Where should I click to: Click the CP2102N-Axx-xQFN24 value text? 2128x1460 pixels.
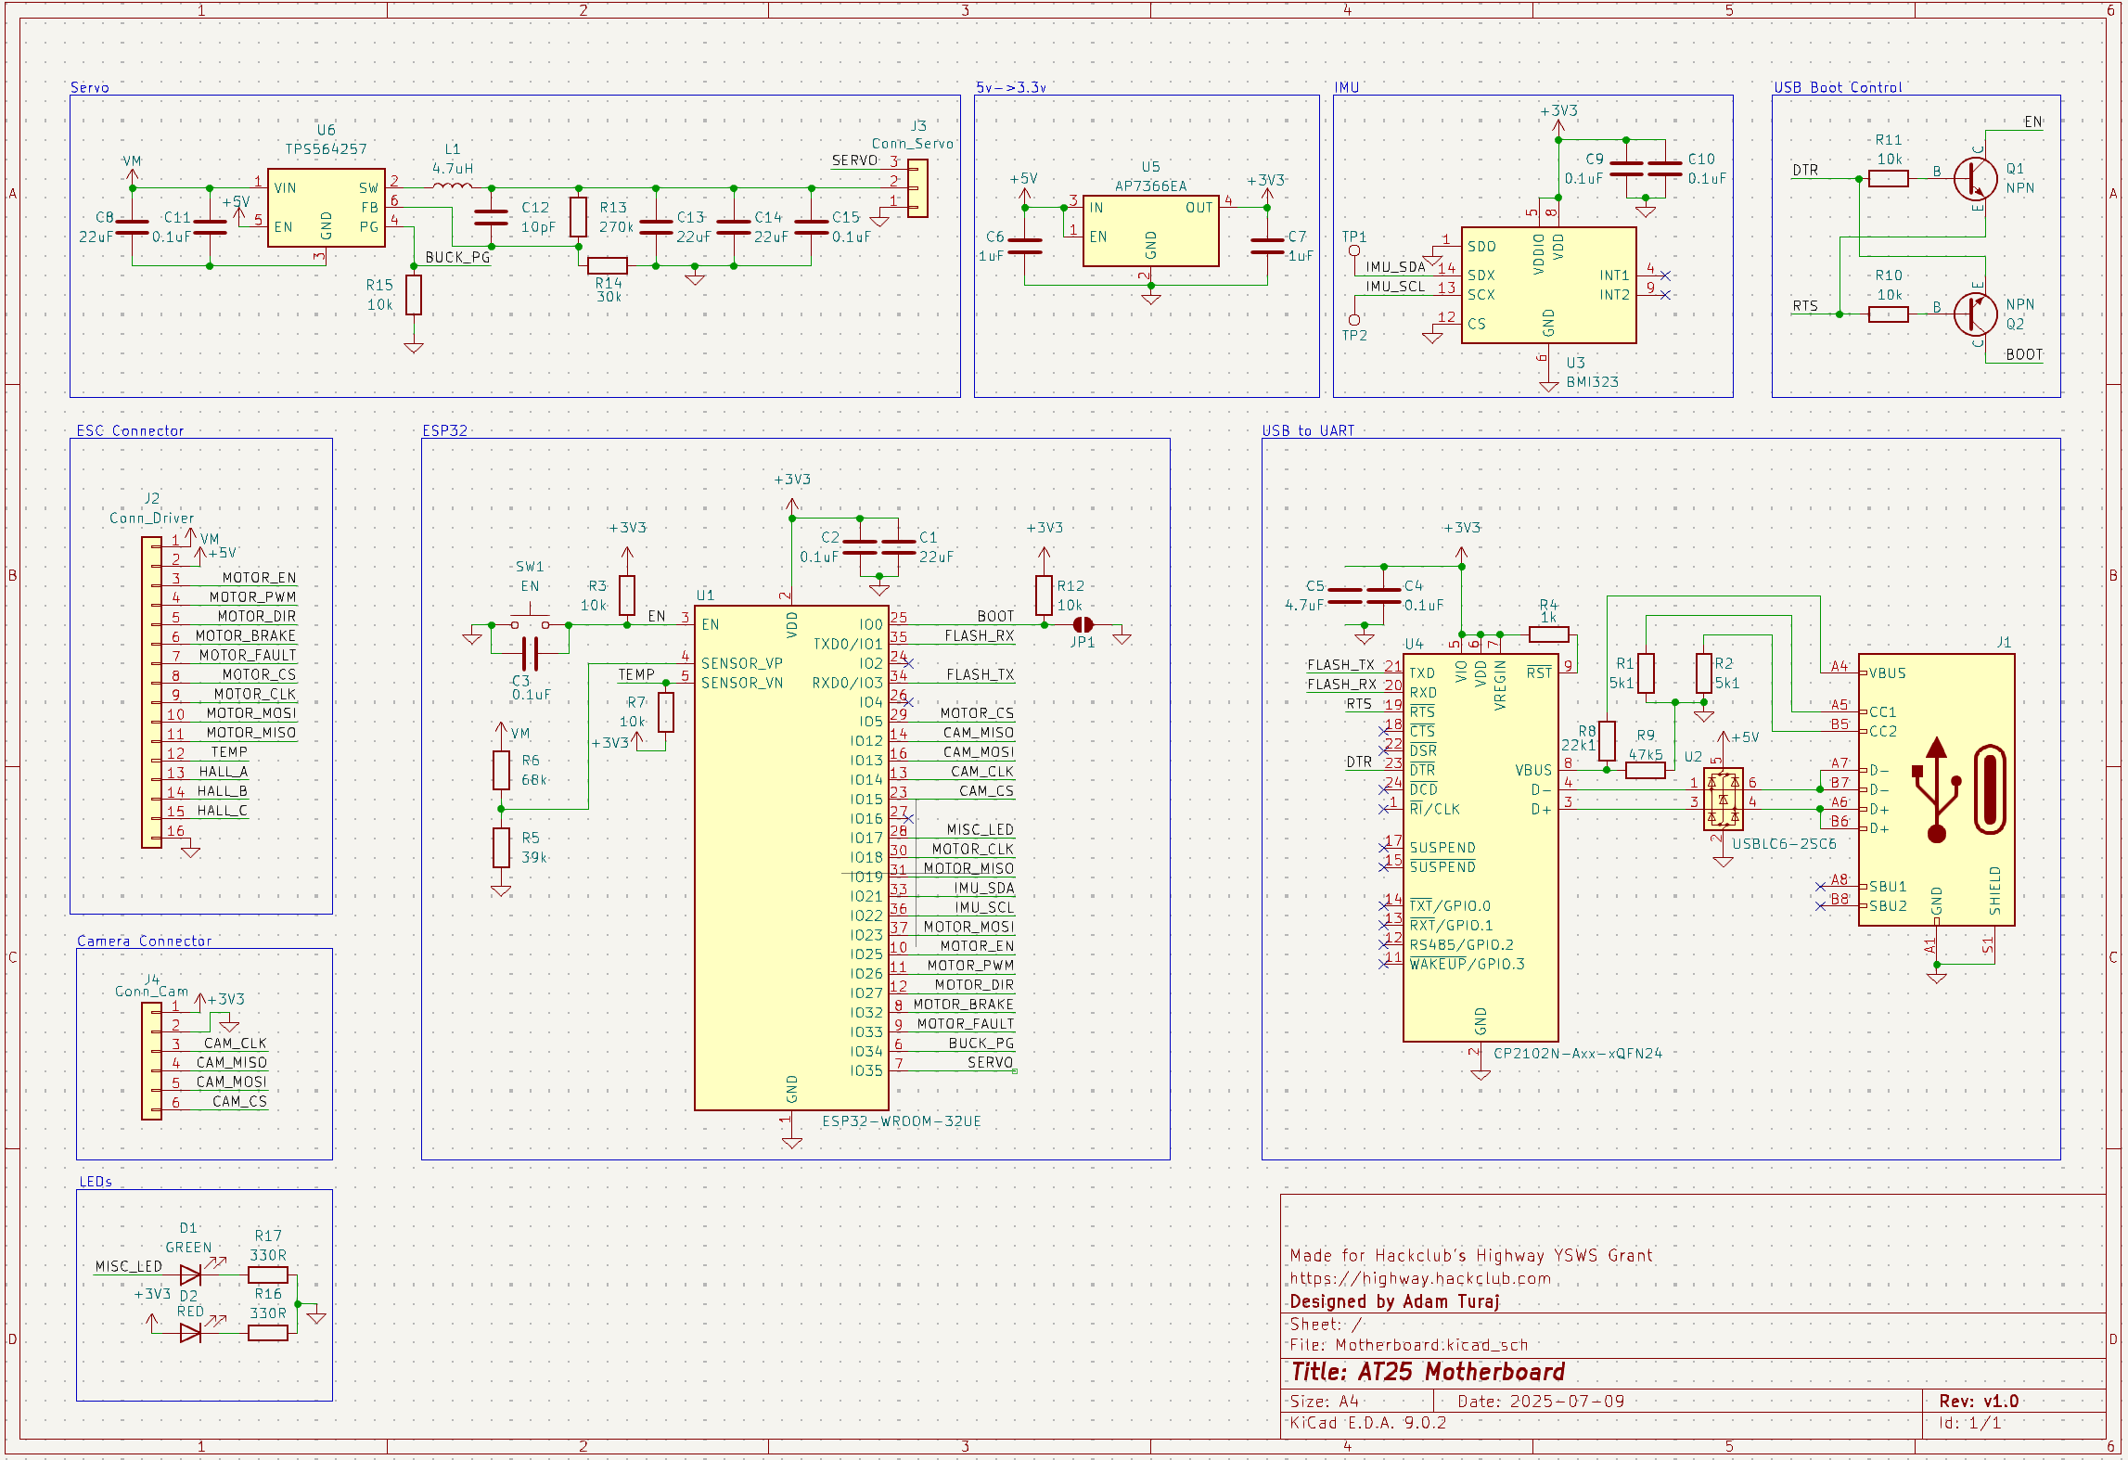point(1578,1053)
